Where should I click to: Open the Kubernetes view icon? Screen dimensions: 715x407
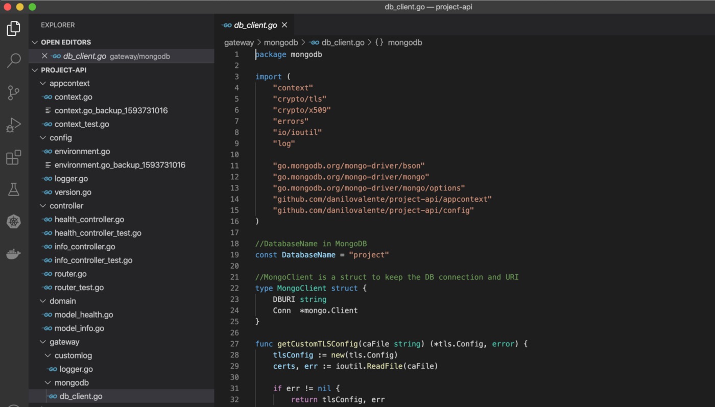click(14, 222)
